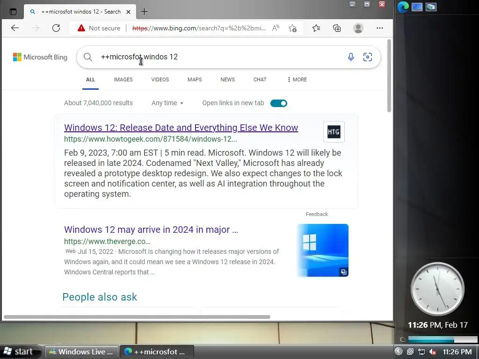Expand hidden system tray icons
Screen dimensions: 479x359
[399, 352]
